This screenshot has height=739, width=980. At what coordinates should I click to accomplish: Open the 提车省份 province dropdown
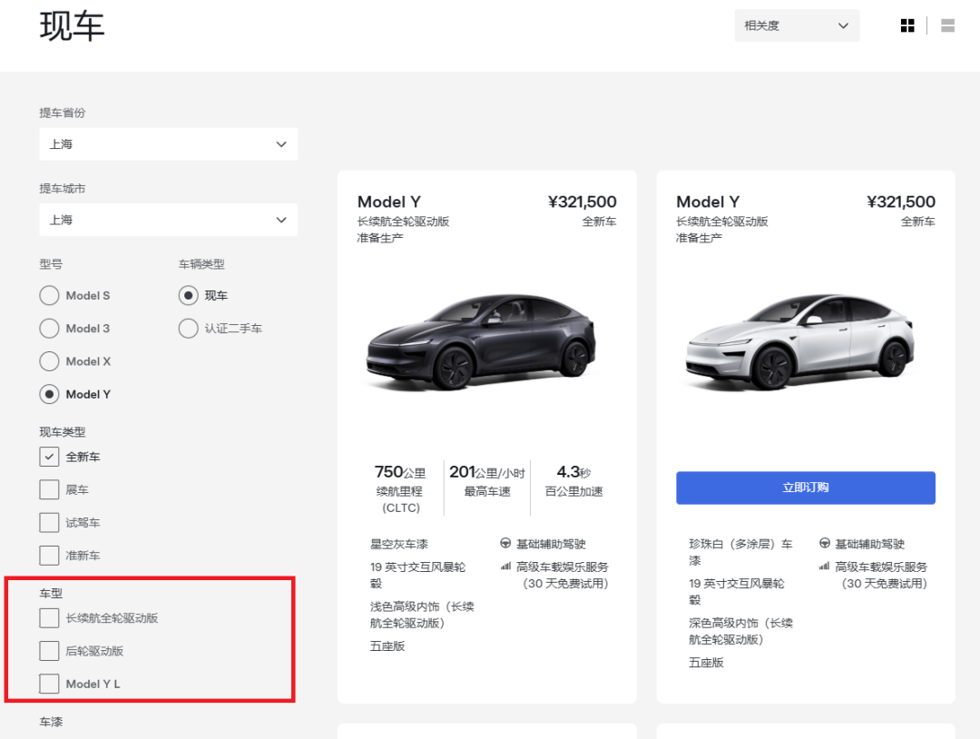tap(168, 144)
